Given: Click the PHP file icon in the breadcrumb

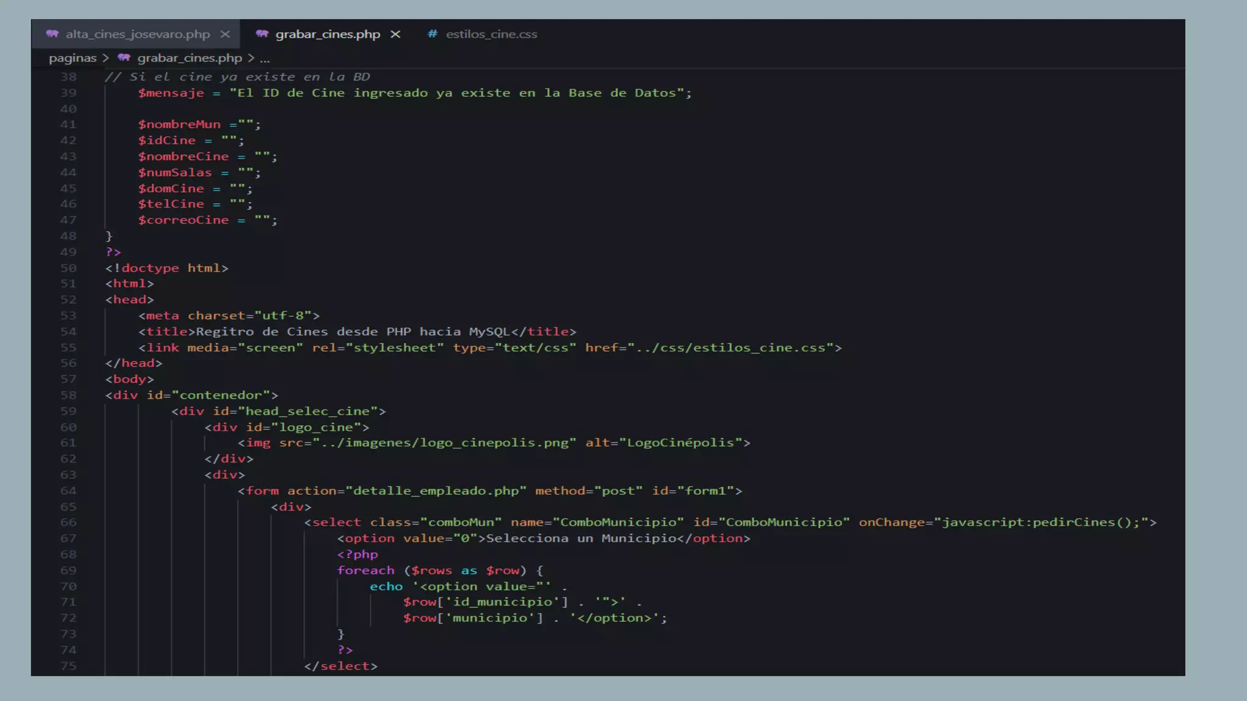Looking at the screenshot, I should pyautogui.click(x=124, y=58).
